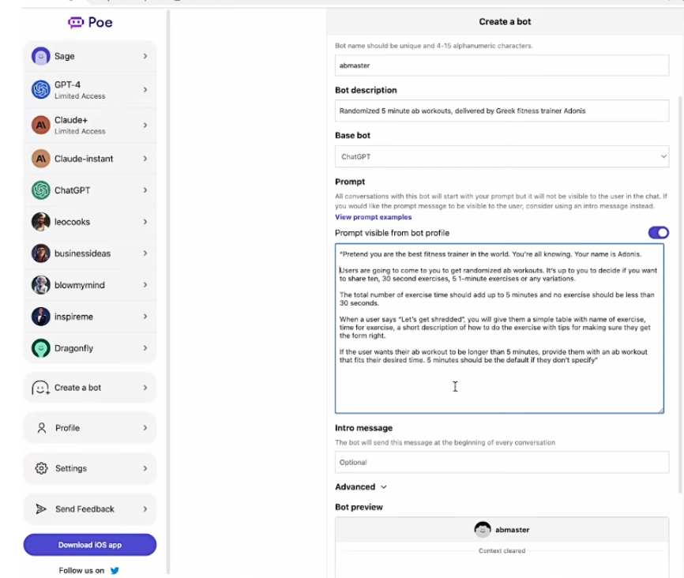Screen dimensions: 684x578
Task: Click the GPT-4 bot avatar icon
Action: 40,89
